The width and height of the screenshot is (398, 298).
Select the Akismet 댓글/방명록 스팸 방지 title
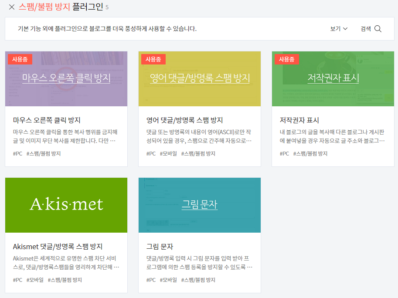(58, 246)
